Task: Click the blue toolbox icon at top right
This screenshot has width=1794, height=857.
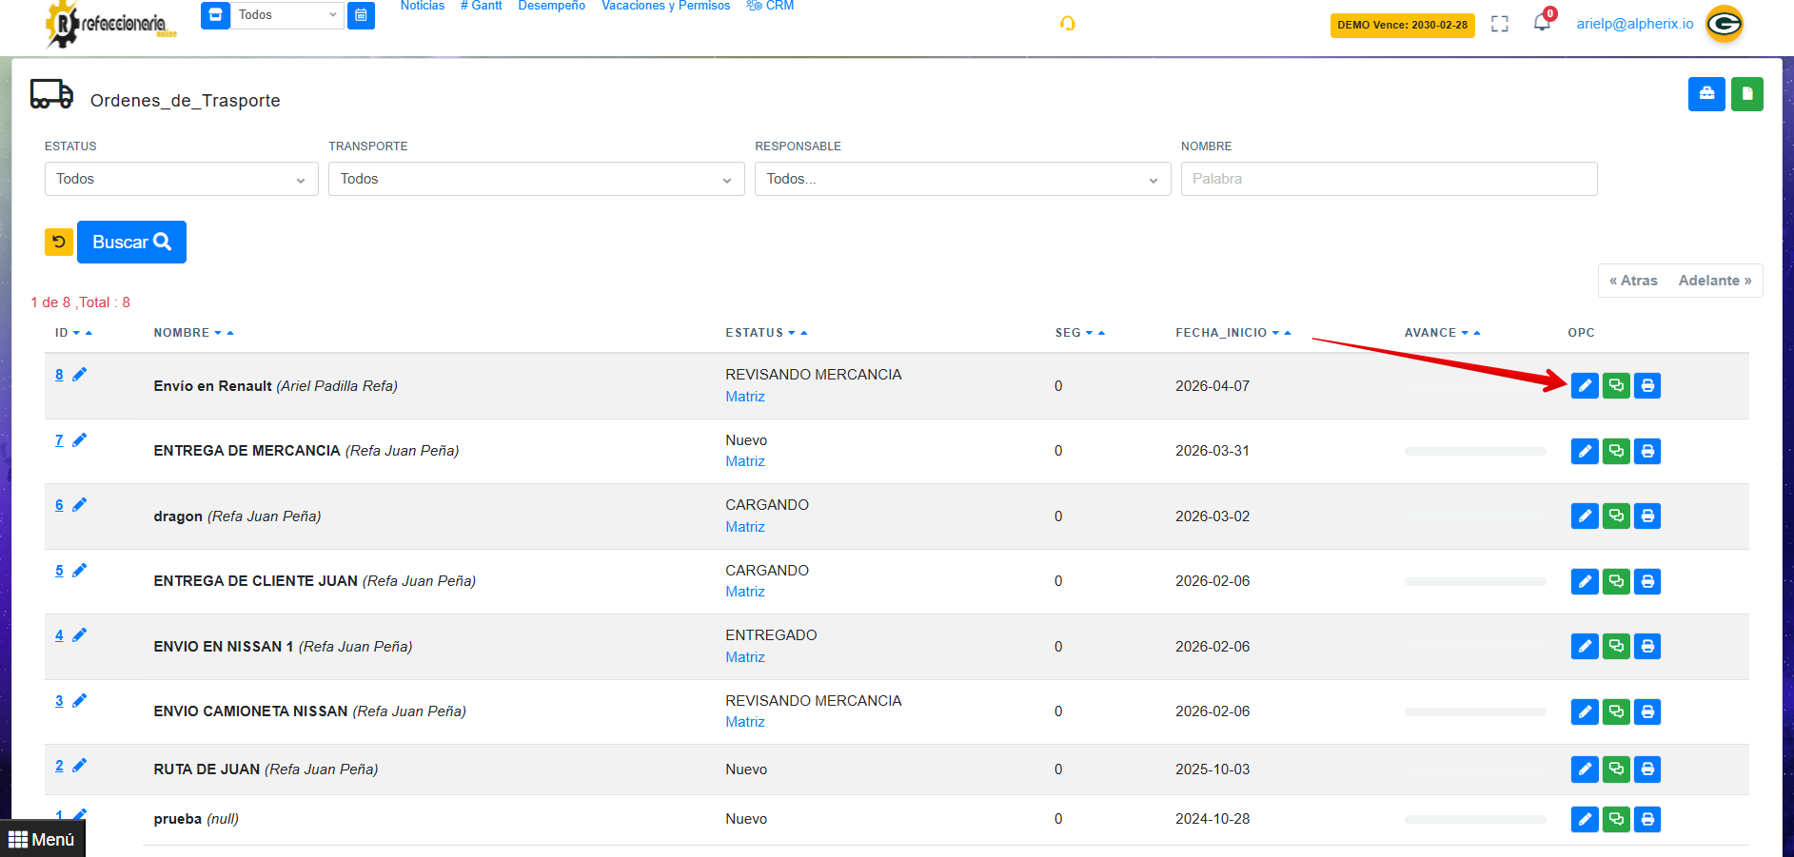Action: point(1706,94)
